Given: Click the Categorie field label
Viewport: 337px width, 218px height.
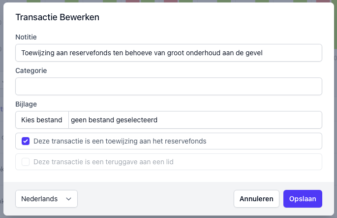Looking at the screenshot, I should [x=31, y=71].
